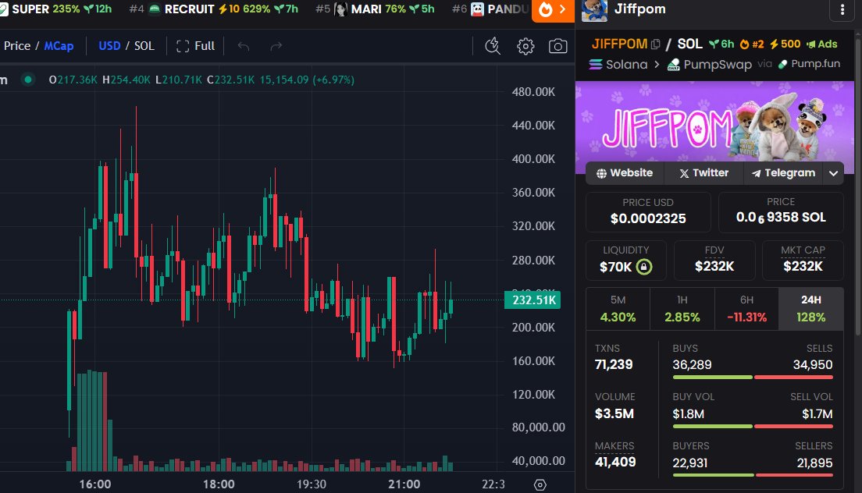Open the Jiffpom Website link
The width and height of the screenshot is (862, 493).
[x=625, y=173]
